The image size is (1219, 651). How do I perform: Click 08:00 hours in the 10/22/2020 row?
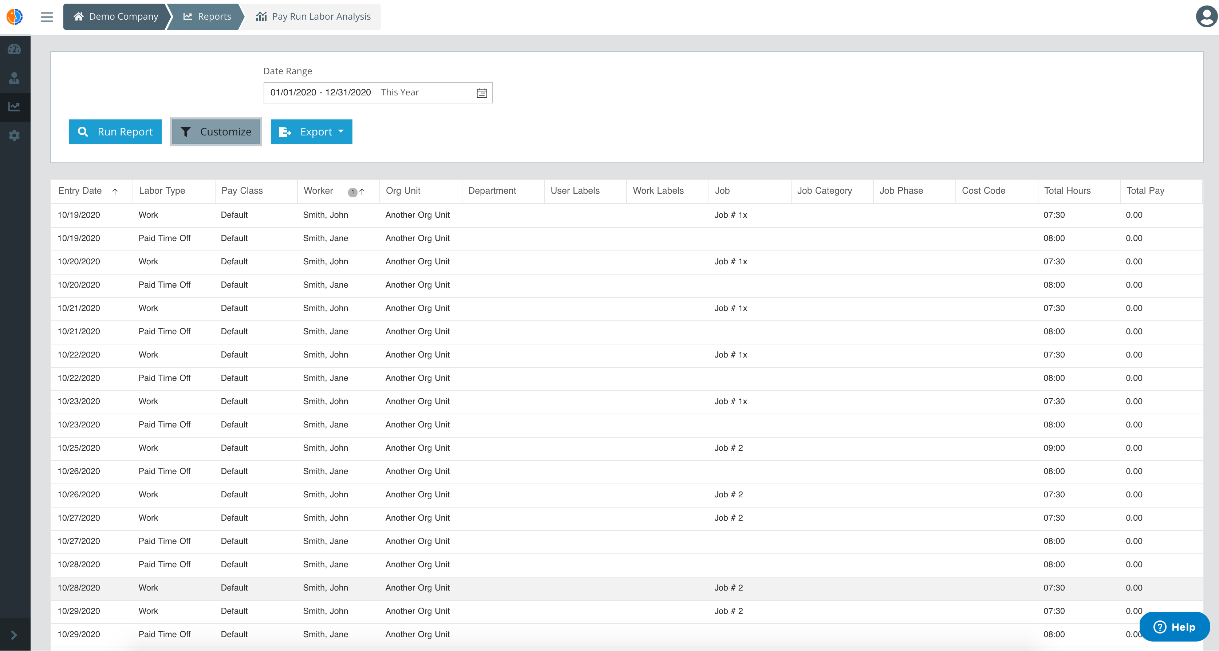1054,378
